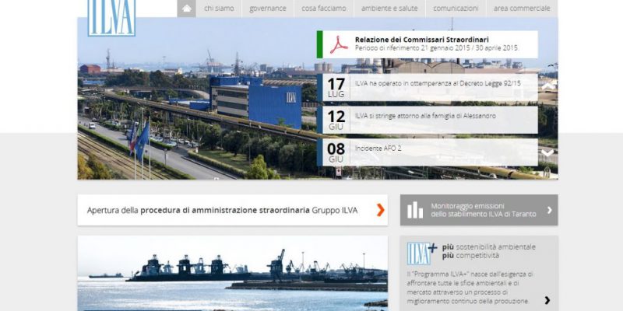Show previous news with up arrow
This screenshot has height=311, width=623.
[x=547, y=86]
